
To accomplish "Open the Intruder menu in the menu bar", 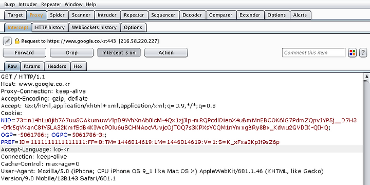I will pyautogui.click(x=28, y=4).
